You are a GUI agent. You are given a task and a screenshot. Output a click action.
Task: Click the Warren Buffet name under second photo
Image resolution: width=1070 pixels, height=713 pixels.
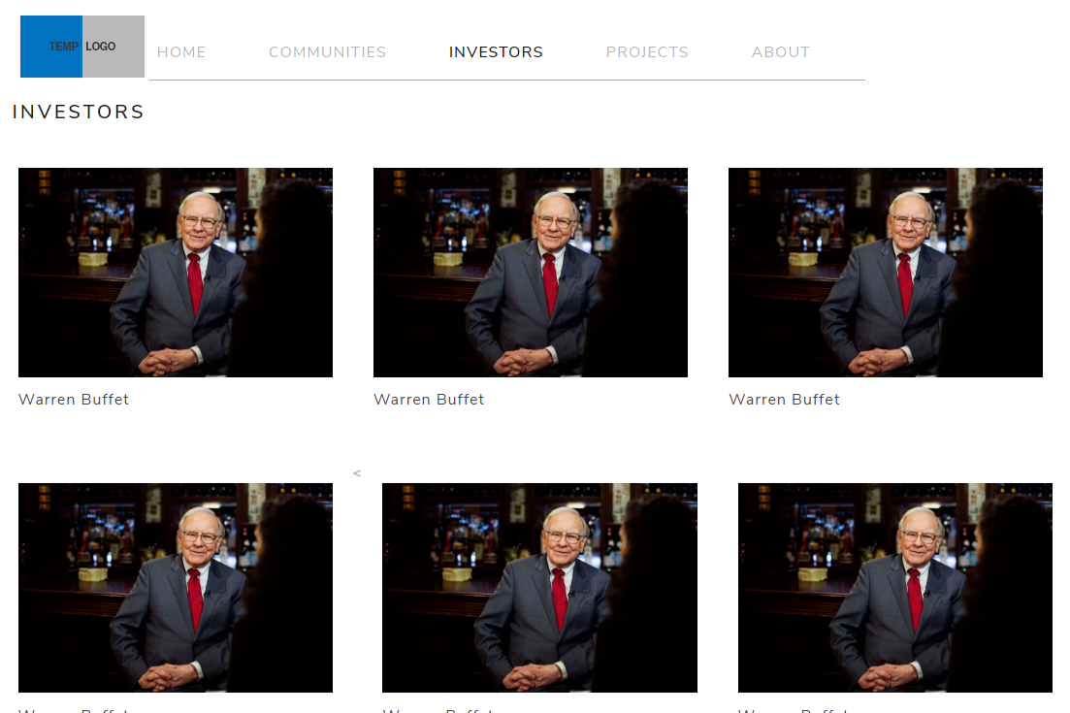click(x=429, y=399)
